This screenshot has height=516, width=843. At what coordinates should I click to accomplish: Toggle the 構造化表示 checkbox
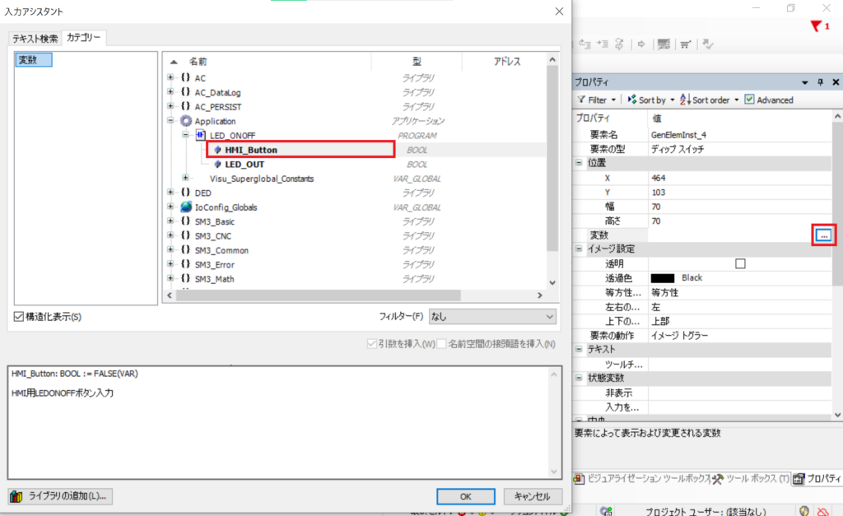tap(19, 317)
